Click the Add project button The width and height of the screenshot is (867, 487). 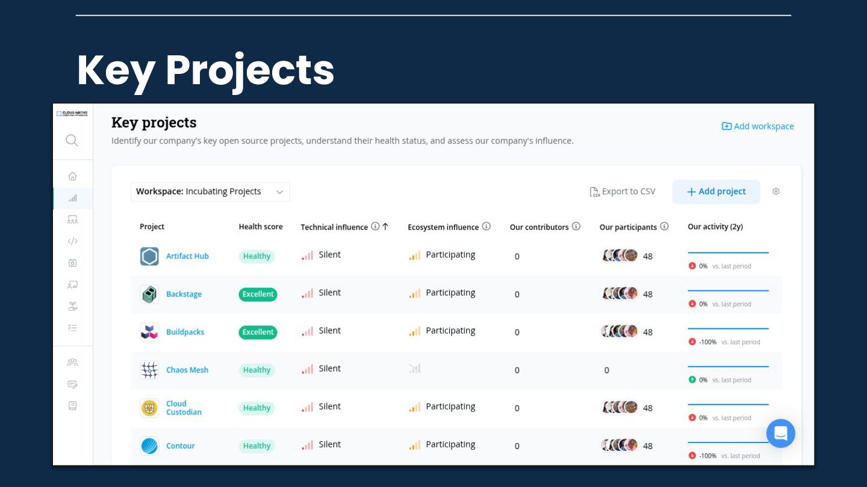pos(716,191)
